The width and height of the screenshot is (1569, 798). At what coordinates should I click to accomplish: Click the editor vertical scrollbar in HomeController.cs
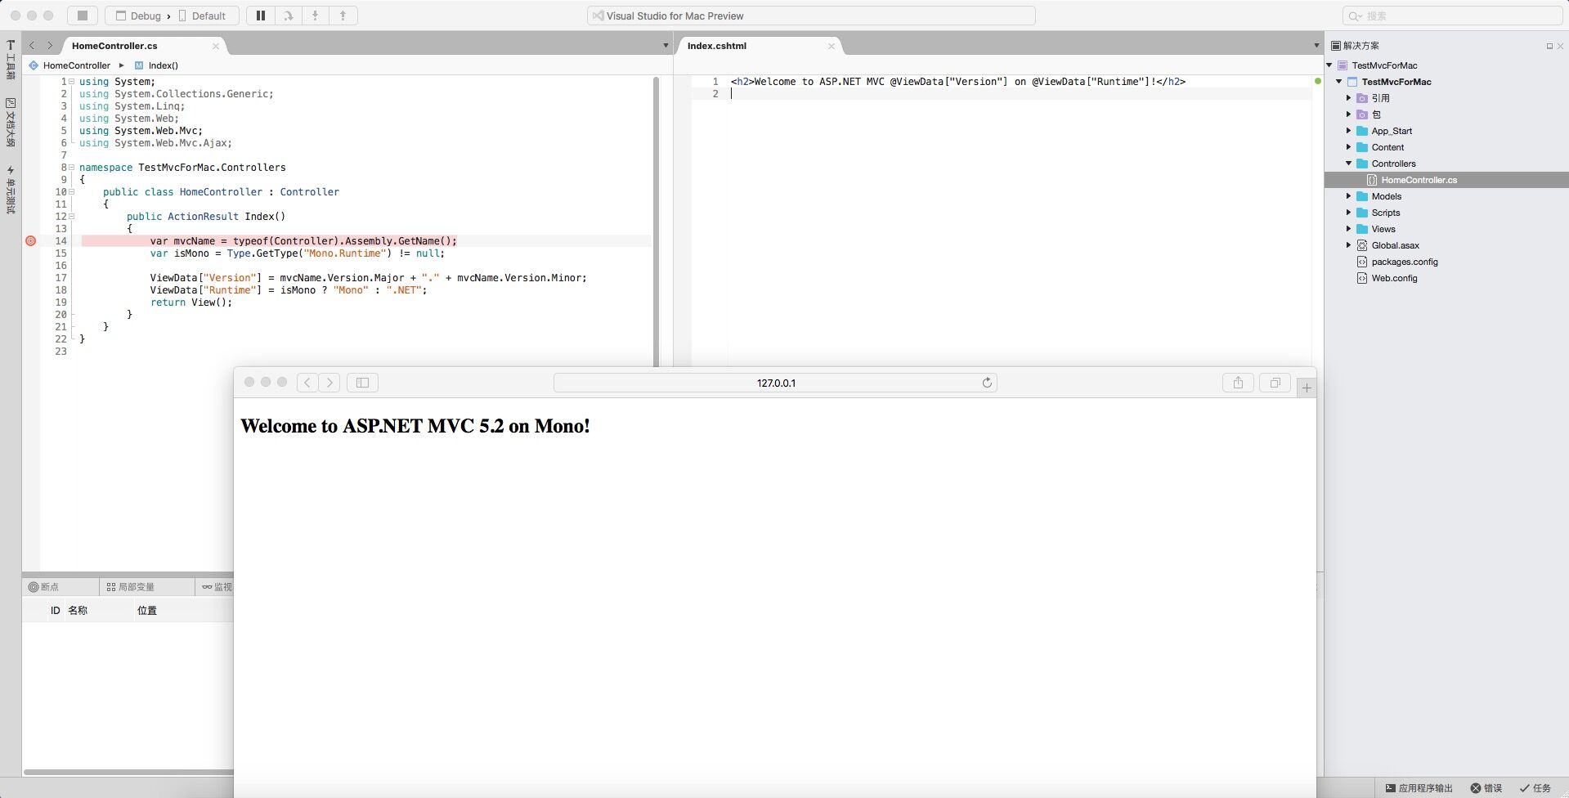pyautogui.click(x=656, y=221)
